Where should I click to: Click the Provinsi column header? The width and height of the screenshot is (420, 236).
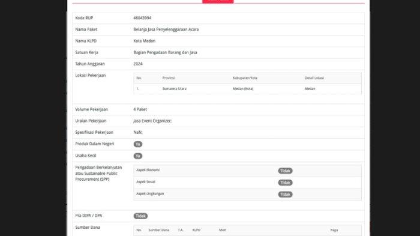(x=169, y=78)
